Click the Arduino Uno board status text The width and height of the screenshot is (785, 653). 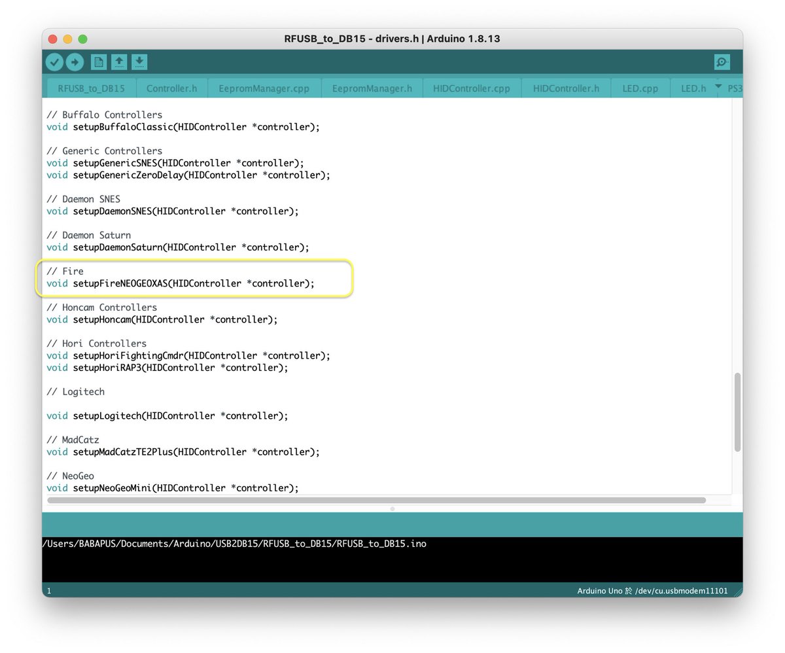click(x=652, y=591)
